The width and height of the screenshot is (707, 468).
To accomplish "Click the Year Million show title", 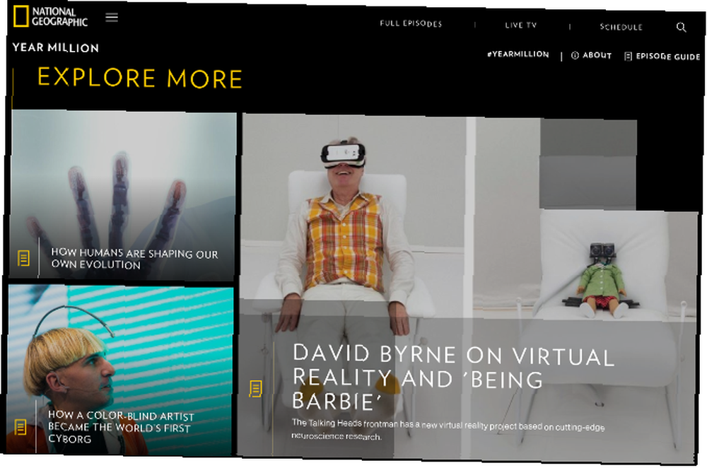I will click(55, 47).
